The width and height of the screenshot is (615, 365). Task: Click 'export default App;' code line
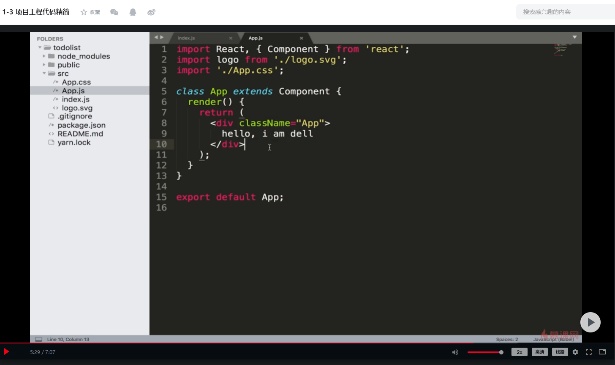point(230,197)
